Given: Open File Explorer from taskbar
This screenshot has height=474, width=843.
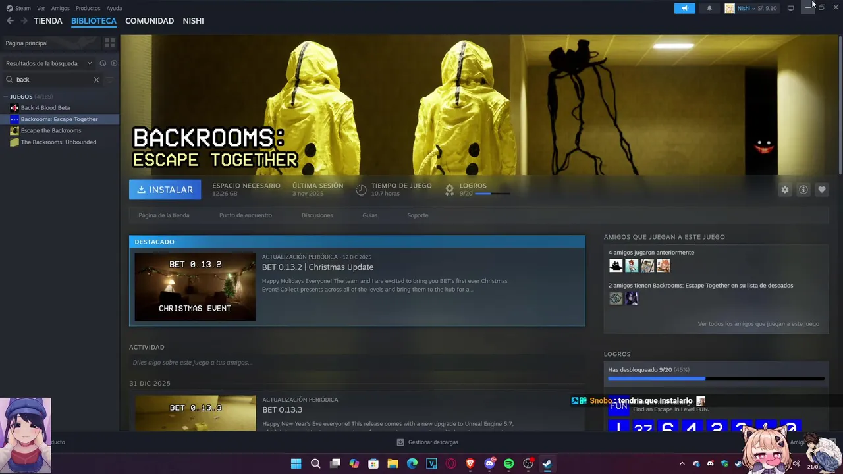Looking at the screenshot, I should [393, 463].
